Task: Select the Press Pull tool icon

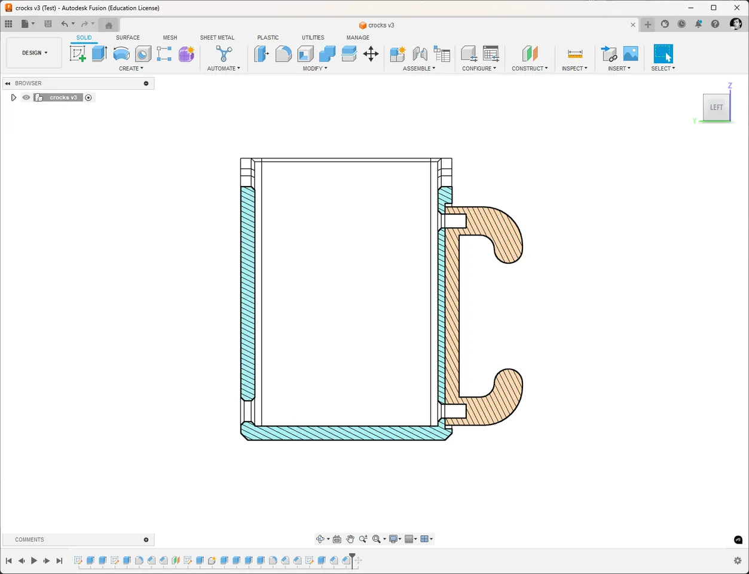Action: (x=261, y=54)
